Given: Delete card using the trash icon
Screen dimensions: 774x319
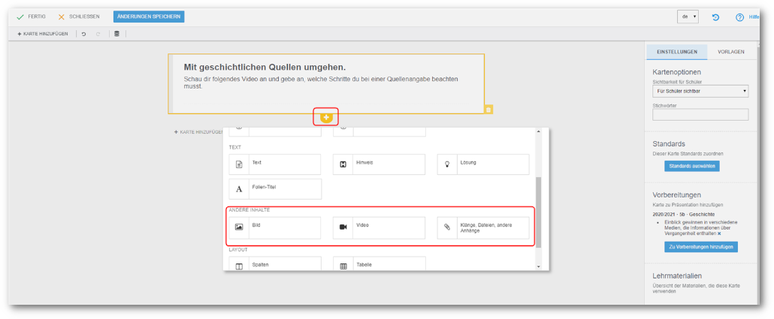Looking at the screenshot, I should tap(488, 110).
